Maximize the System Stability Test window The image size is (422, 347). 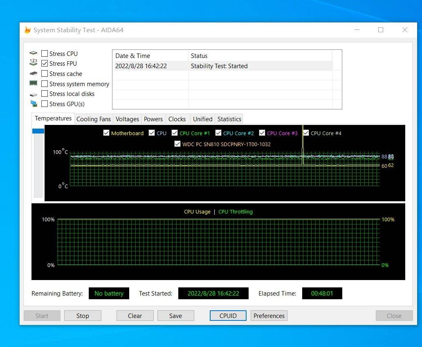(x=381, y=30)
